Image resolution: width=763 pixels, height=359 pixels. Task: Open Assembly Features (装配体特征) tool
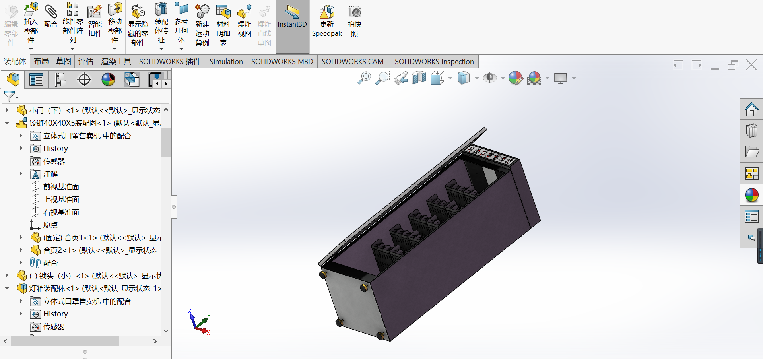tap(161, 23)
